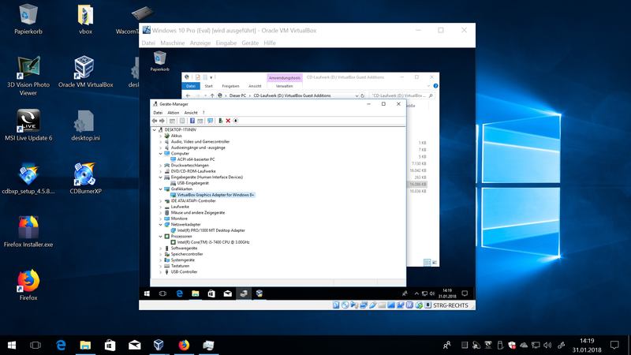Open Edge on the guest VM taskbar
This screenshot has height=355, width=631.
(179, 293)
